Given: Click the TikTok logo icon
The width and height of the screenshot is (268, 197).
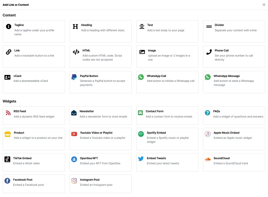Looking at the screenshot, I should tap(7, 159).
